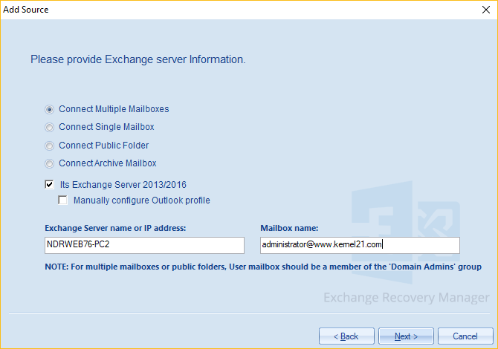Uncheck Its Exchange Server 2013/2016 checkbox
The width and height of the screenshot is (498, 349).
[49, 184]
